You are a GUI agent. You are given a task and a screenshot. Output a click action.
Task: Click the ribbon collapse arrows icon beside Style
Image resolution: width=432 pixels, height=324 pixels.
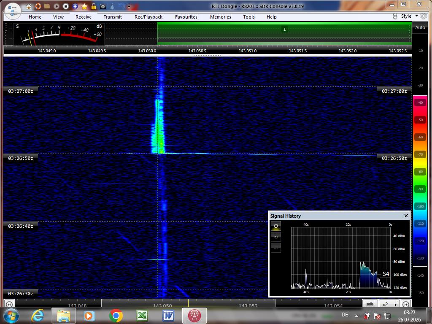click(395, 16)
